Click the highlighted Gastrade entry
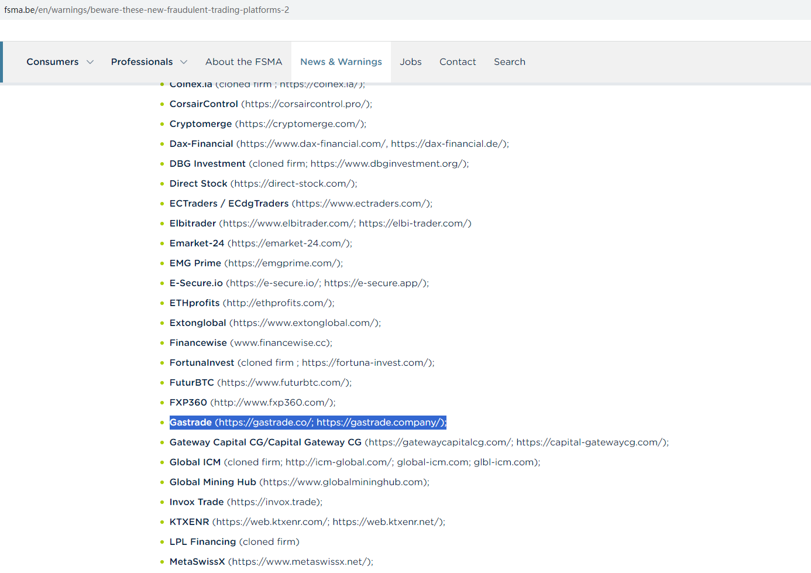 tap(307, 423)
